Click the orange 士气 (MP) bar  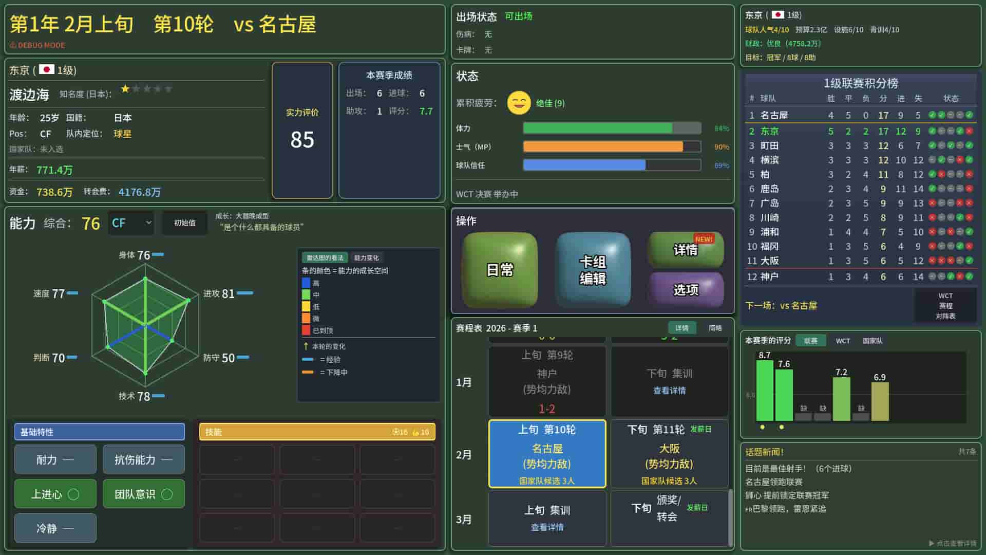coord(612,146)
